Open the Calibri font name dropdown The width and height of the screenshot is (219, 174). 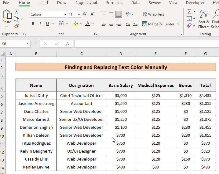click(65, 14)
